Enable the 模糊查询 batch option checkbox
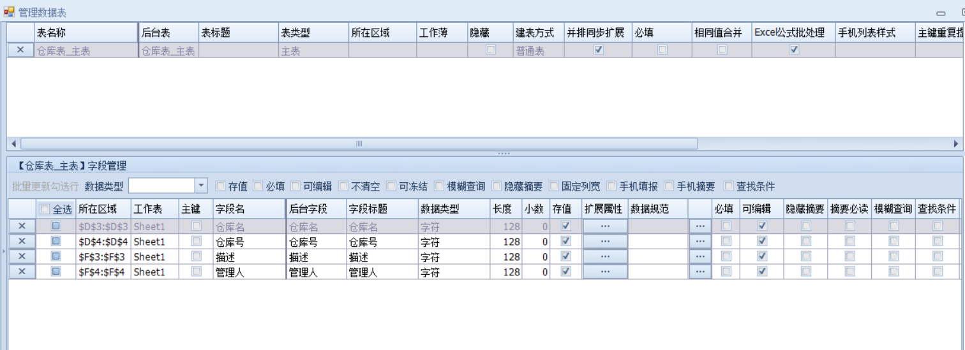965x350 pixels. point(439,186)
